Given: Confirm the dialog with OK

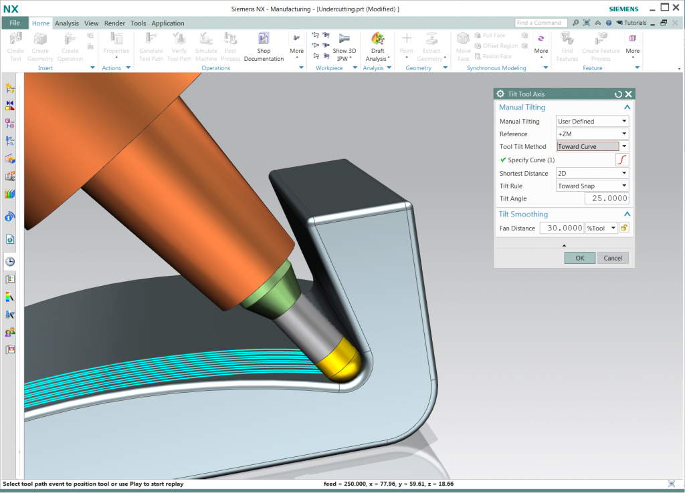Looking at the screenshot, I should coord(579,258).
